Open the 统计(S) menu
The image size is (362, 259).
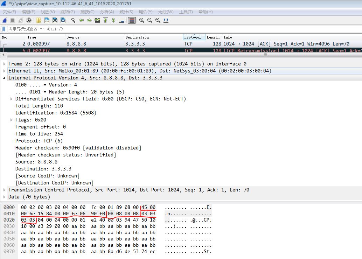point(126,12)
